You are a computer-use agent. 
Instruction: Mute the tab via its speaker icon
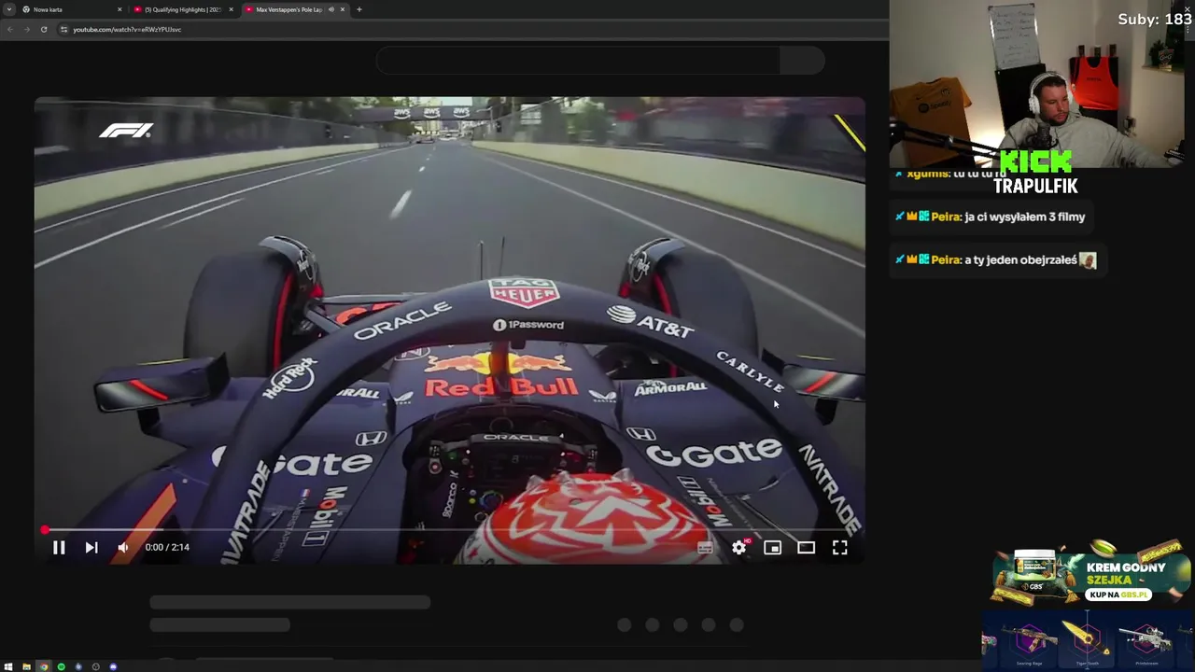tap(330, 9)
